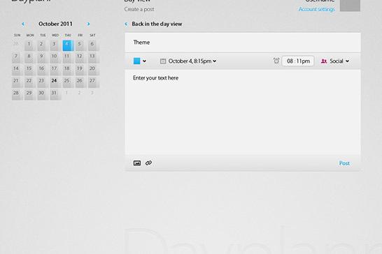Select October 1 in calendar
382x254 pixels.
point(30,45)
